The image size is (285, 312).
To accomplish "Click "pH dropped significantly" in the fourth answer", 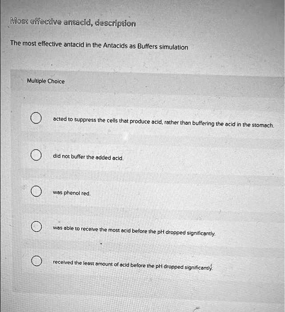I will point(187,232).
